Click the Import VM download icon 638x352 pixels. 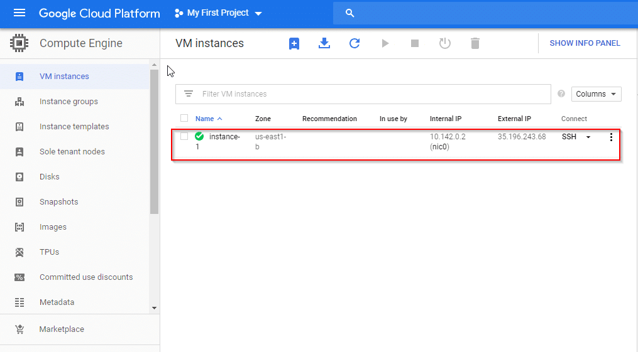click(x=324, y=43)
